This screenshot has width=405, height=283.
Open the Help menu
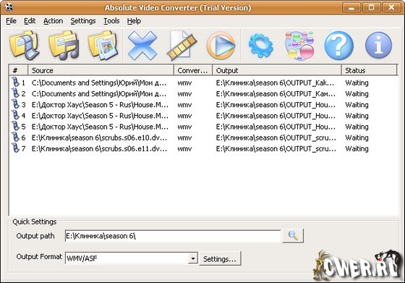coord(134,21)
